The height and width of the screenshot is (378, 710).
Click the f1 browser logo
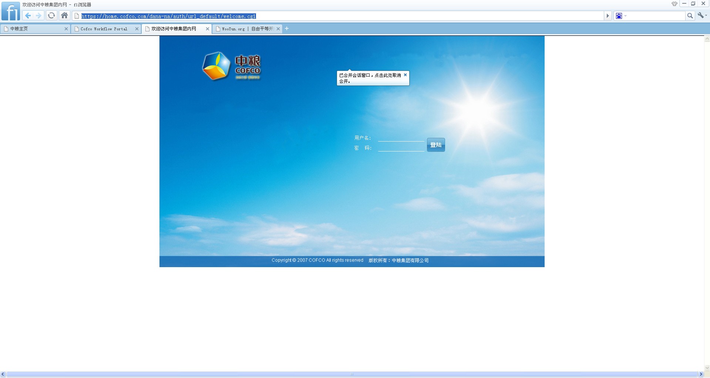point(11,11)
